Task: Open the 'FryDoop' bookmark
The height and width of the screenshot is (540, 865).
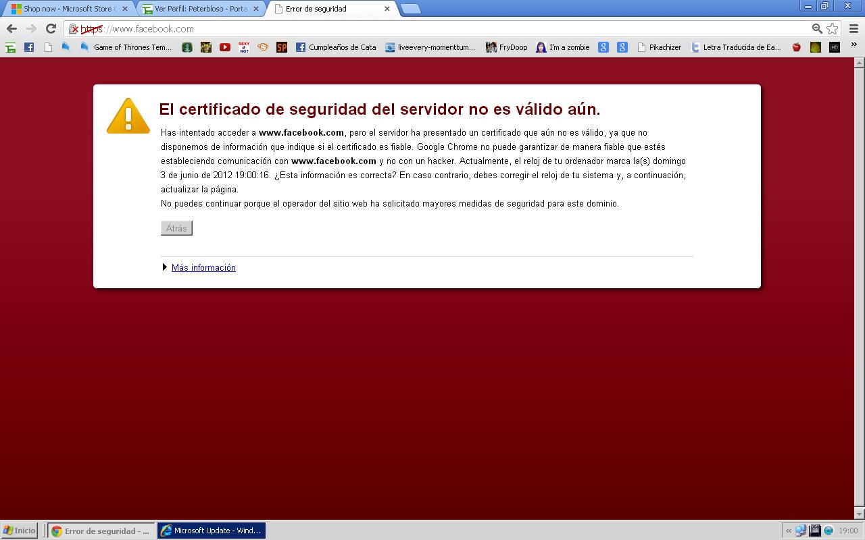Action: 507,47
